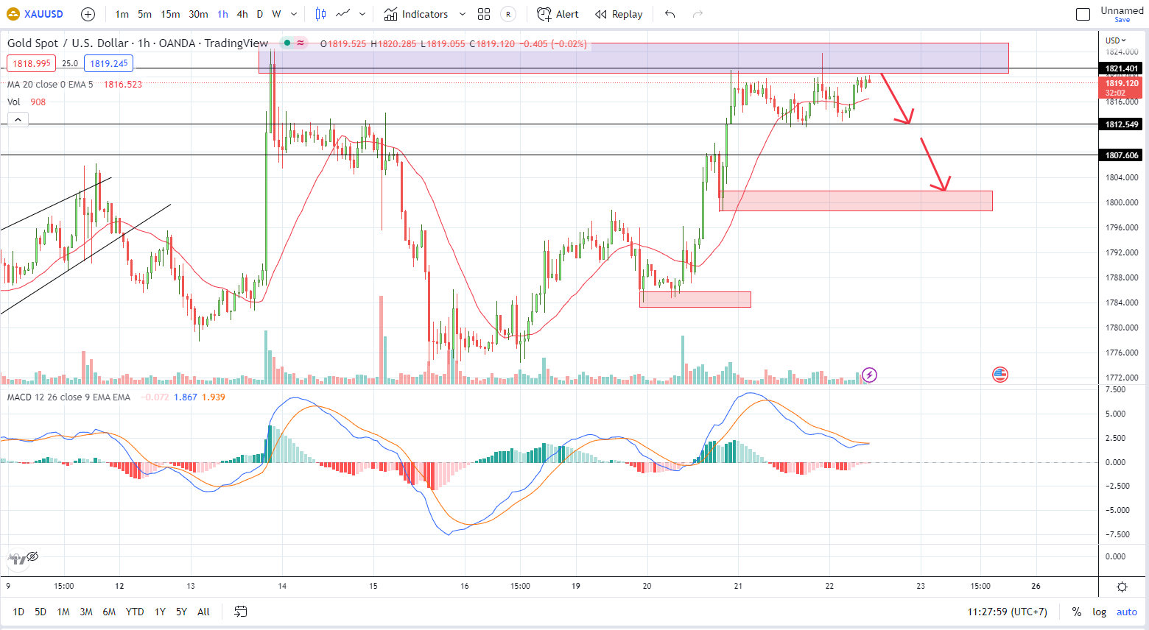Image resolution: width=1149 pixels, height=630 pixels.
Task: Open the go-to-date calendar icon
Action: [x=241, y=612]
